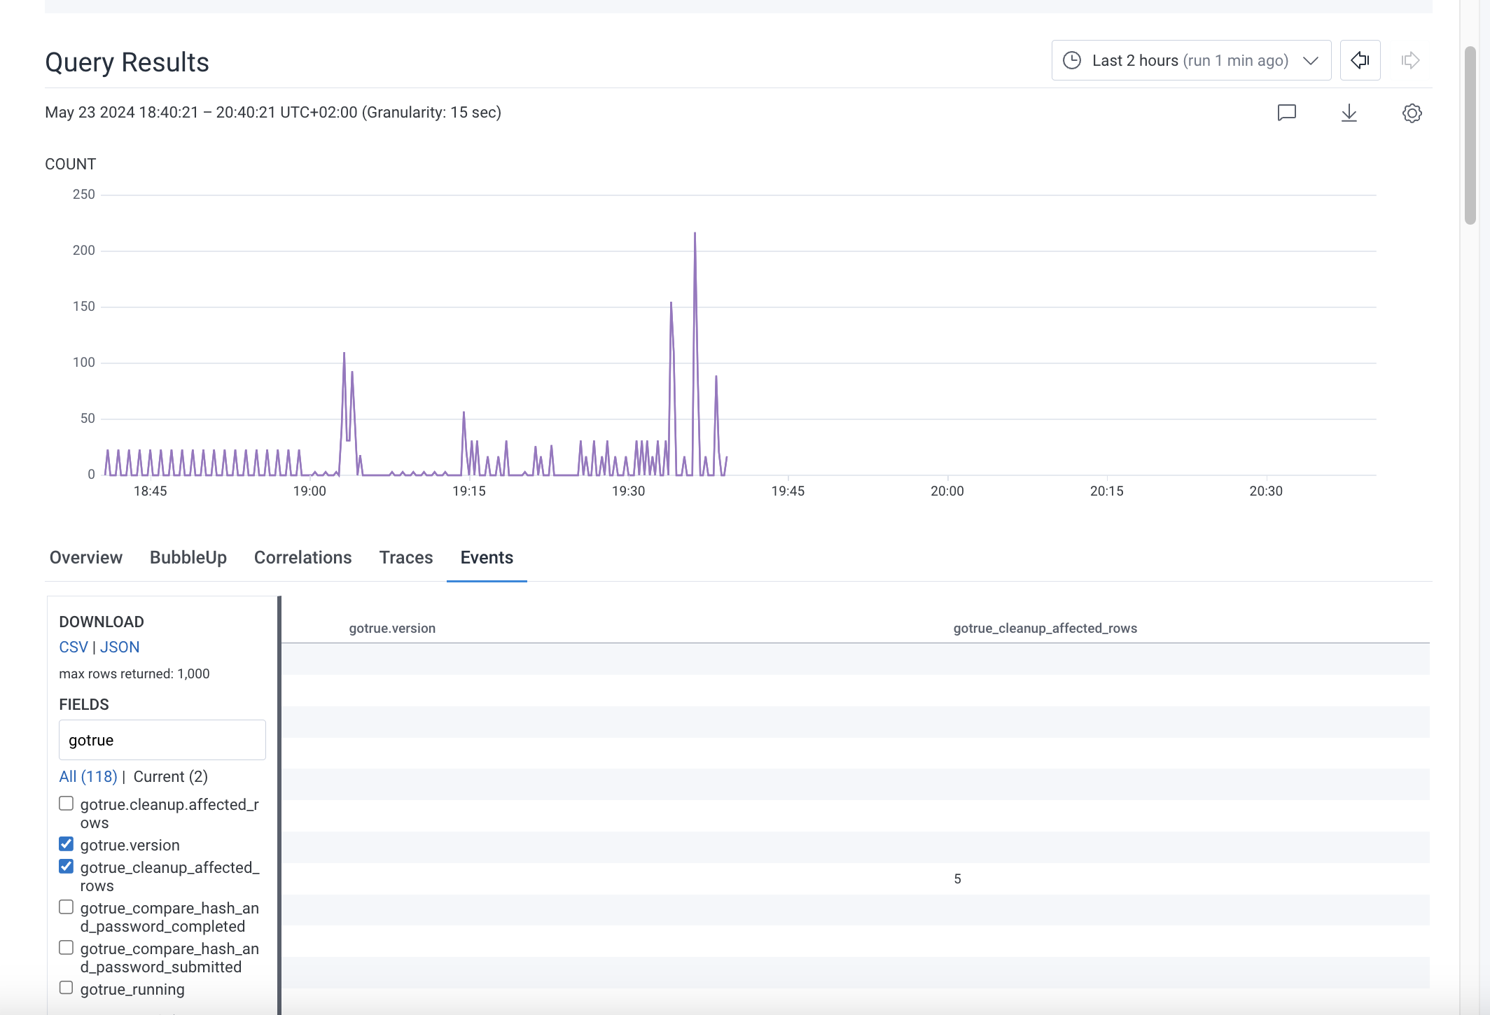Step back to the previous query result
Screen dimensions: 1490x1015
(1360, 60)
